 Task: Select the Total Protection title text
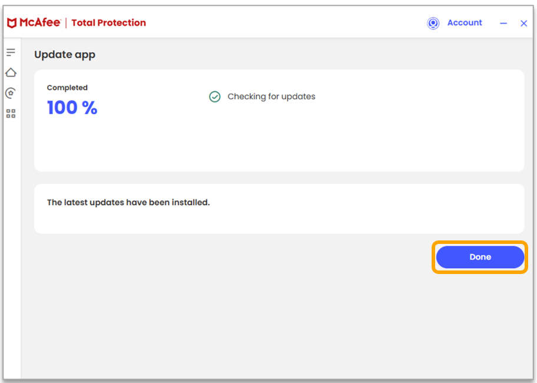108,23
